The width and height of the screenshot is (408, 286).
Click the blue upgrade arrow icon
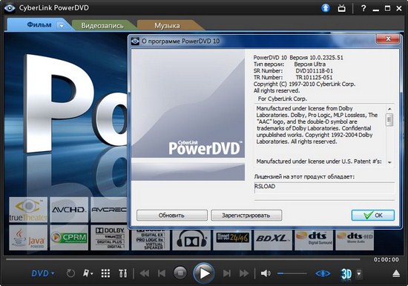tap(325, 8)
